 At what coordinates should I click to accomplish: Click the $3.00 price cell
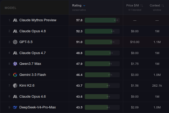(135, 75)
